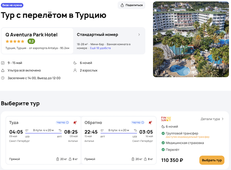Click the Чартер badge on Обратно flight

coord(138,122)
